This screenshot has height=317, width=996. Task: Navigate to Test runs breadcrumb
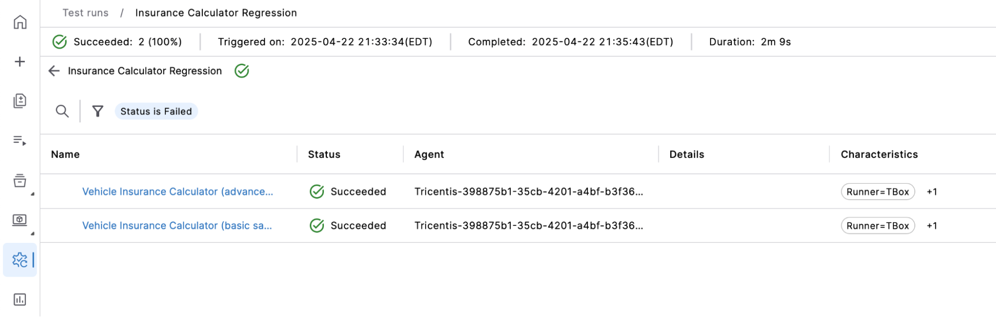coord(85,13)
